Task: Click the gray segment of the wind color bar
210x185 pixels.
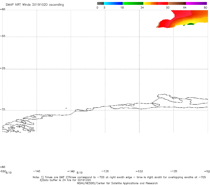Action: tap(100, 3)
